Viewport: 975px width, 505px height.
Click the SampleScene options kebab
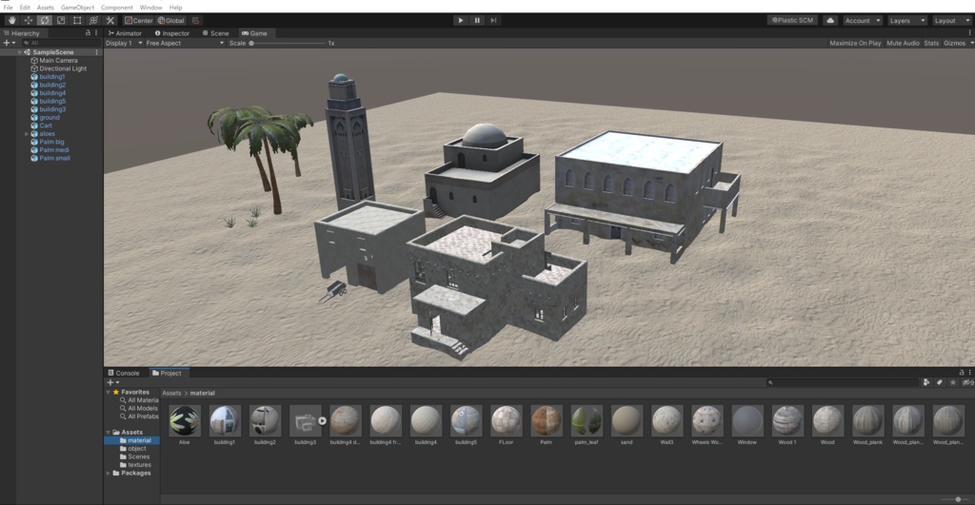tap(96, 52)
